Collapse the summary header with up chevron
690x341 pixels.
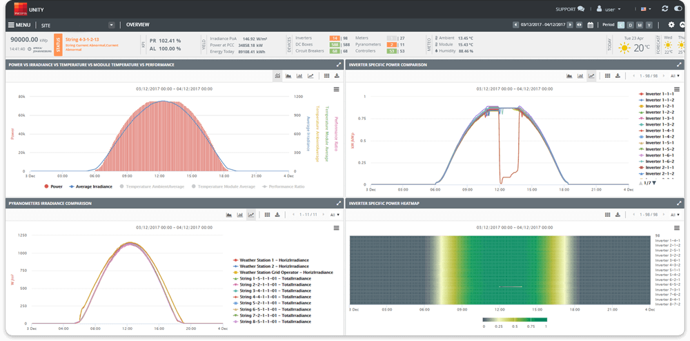point(682,25)
